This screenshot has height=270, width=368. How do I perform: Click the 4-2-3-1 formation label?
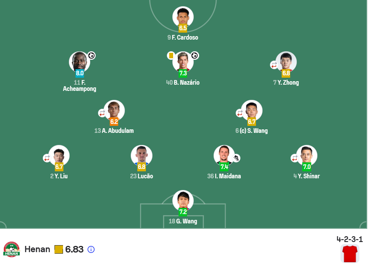tap(350, 239)
